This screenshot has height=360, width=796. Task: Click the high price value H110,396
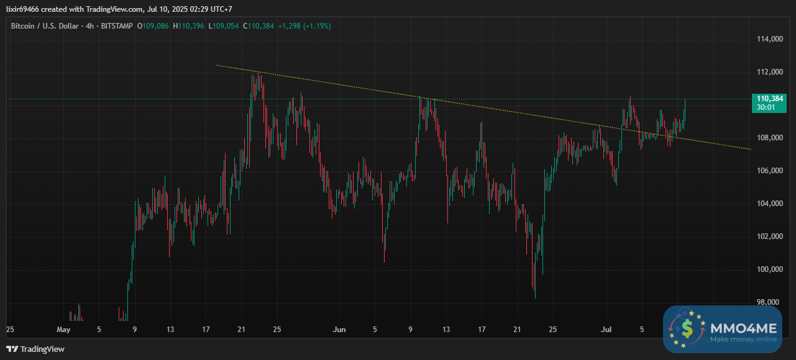(x=188, y=26)
